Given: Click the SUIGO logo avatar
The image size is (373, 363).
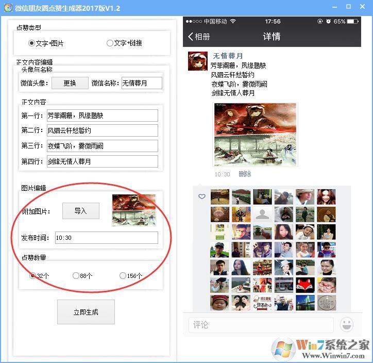Looking at the screenshot, I should tap(327, 303).
